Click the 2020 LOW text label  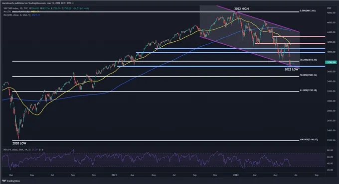coord(19,143)
